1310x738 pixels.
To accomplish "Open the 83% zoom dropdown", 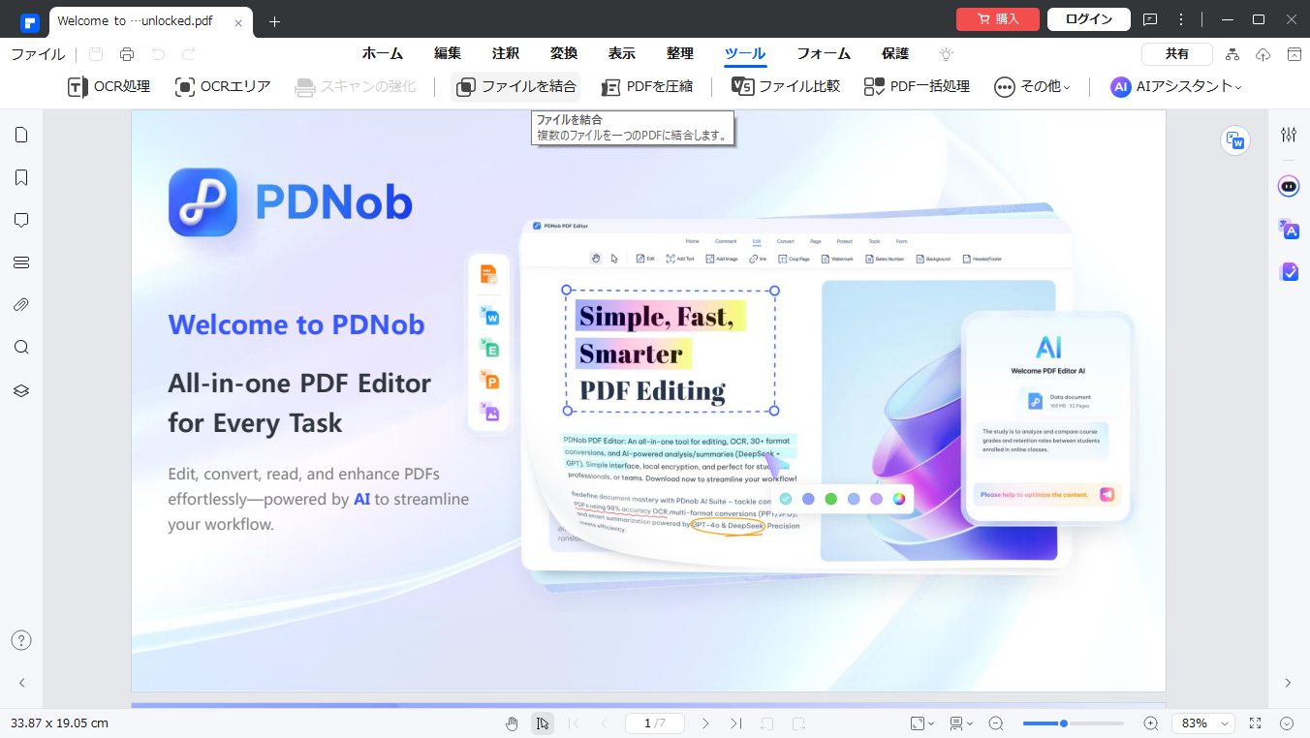I will [x=1202, y=723].
